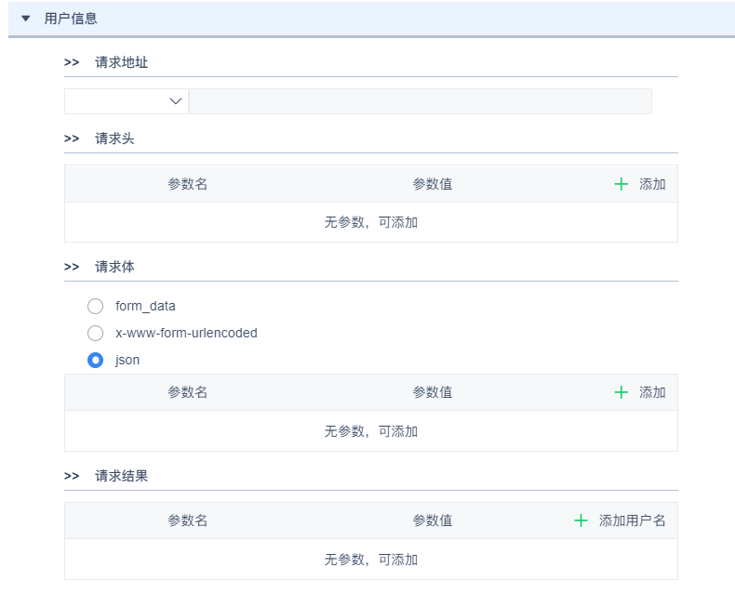Image resolution: width=735 pixels, height=606 pixels.
Task: Click 添加用户名 in the 请求结果 table
Action: coord(632,520)
